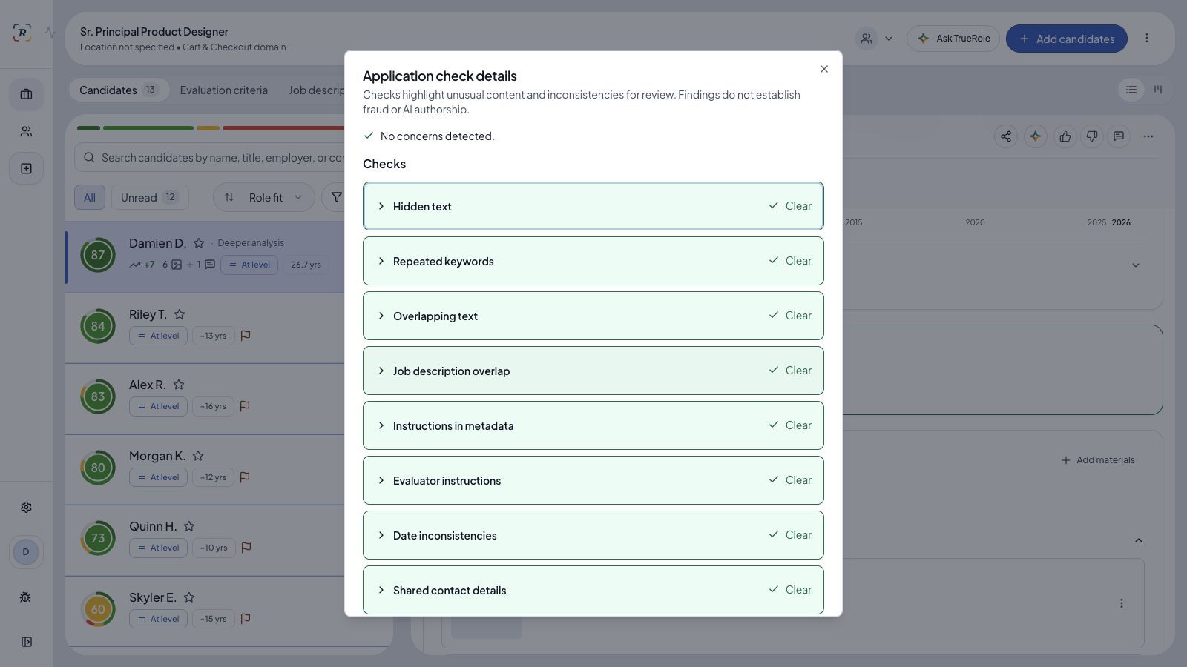The width and height of the screenshot is (1187, 667).
Task: Open the activity pulse icon
Action: (x=50, y=33)
